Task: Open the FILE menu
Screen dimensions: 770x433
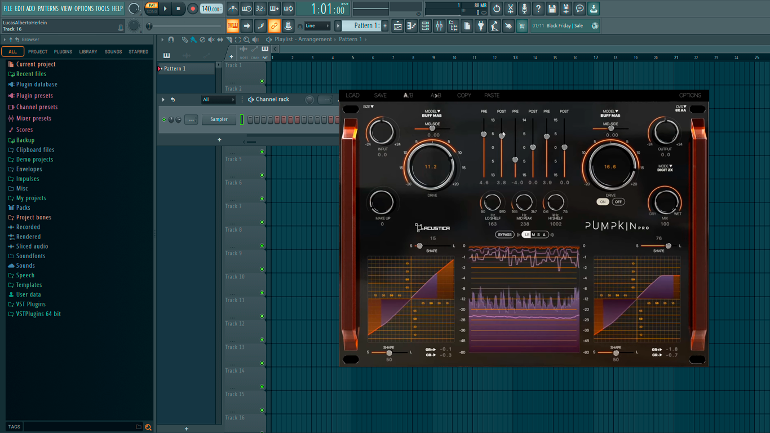Action: [8, 8]
